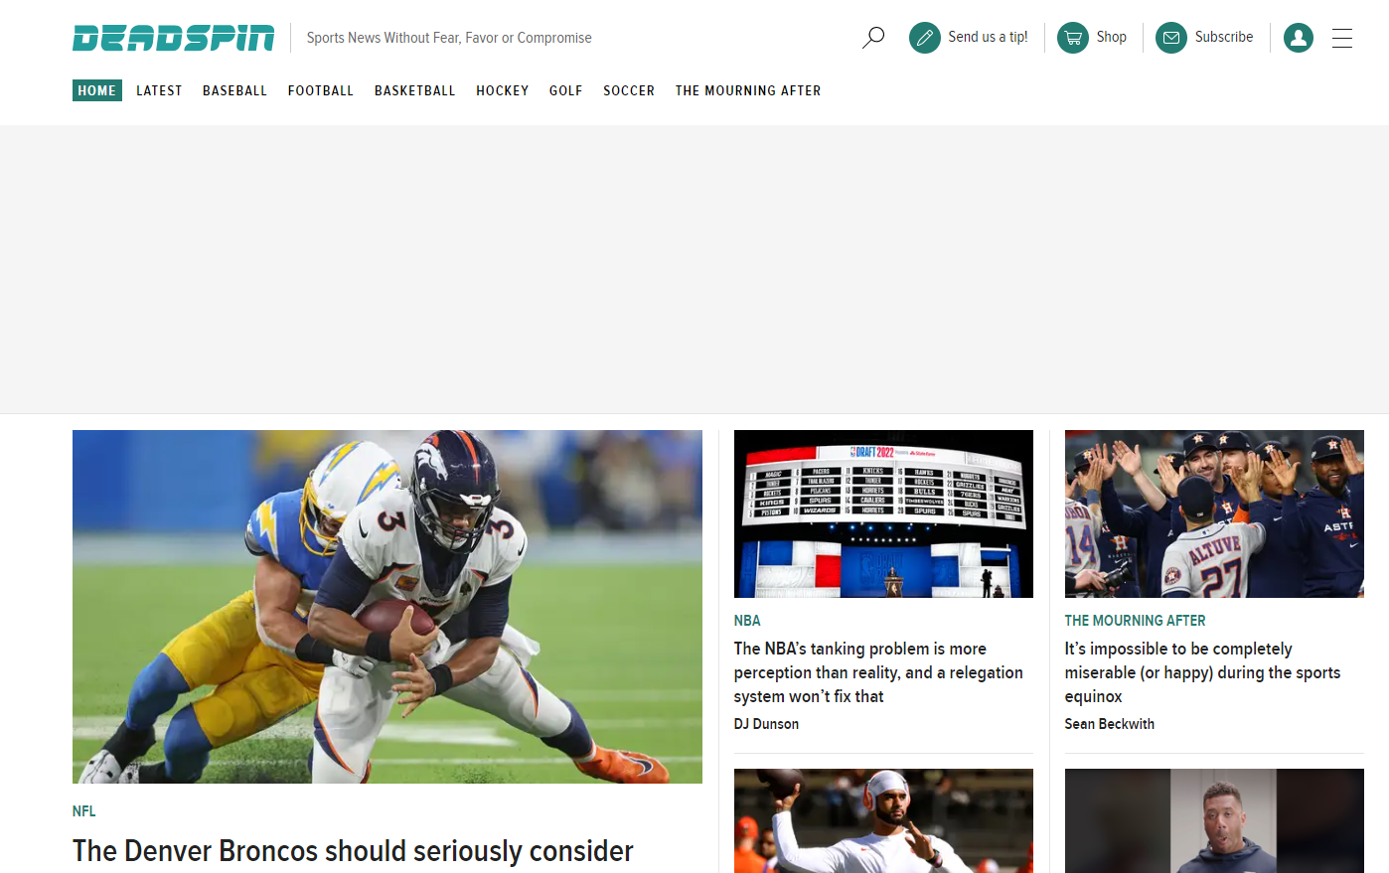The height and width of the screenshot is (873, 1389).
Task: View author DJ Dunson's page
Action: [x=766, y=724]
